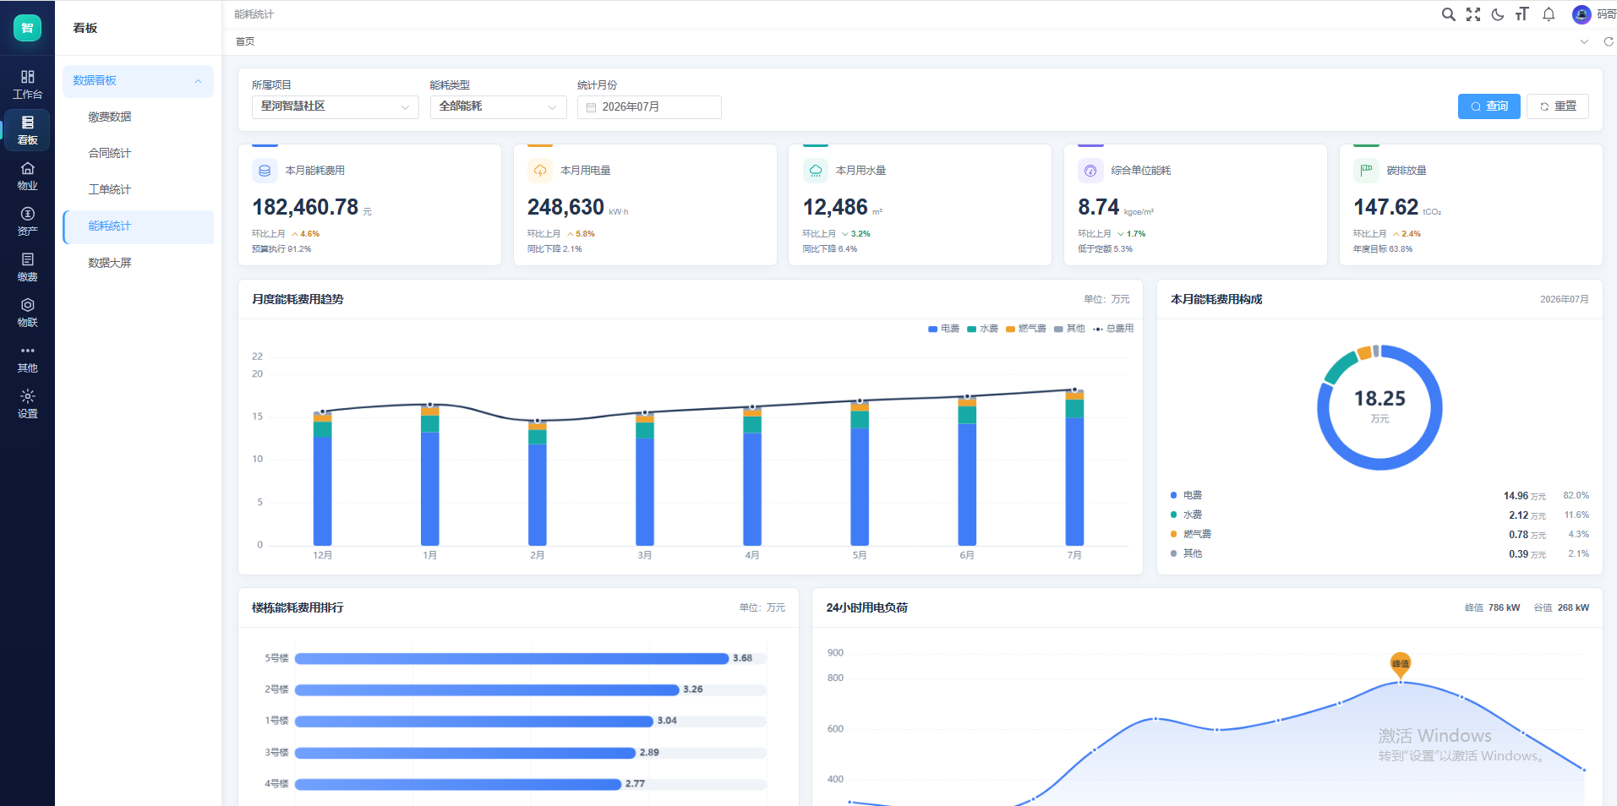Viewport: 1617px width, 806px height.
Task: Click the 4号楼 ranking bar
Action: point(458,784)
